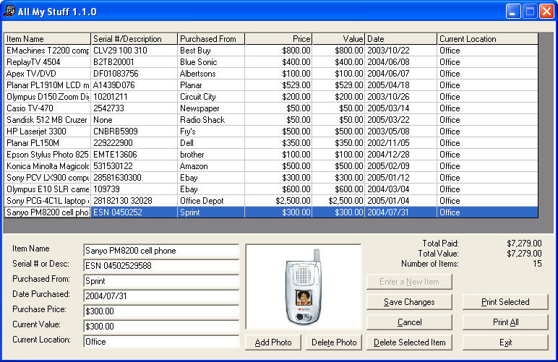The width and height of the screenshot is (558, 362).
Task: Focus the Item Name input field
Action: coord(161,251)
